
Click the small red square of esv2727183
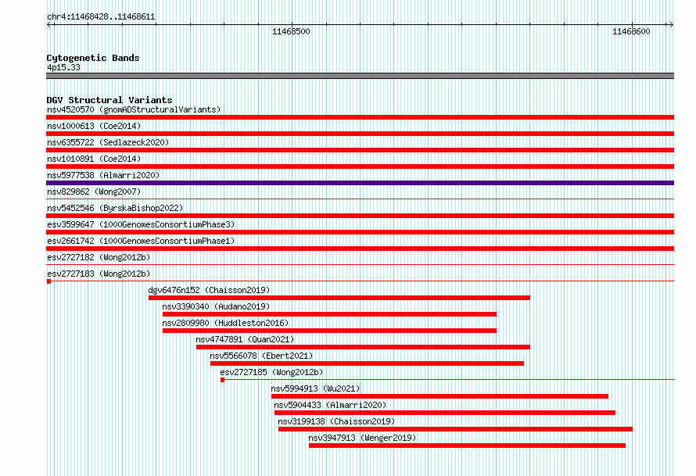(48, 281)
